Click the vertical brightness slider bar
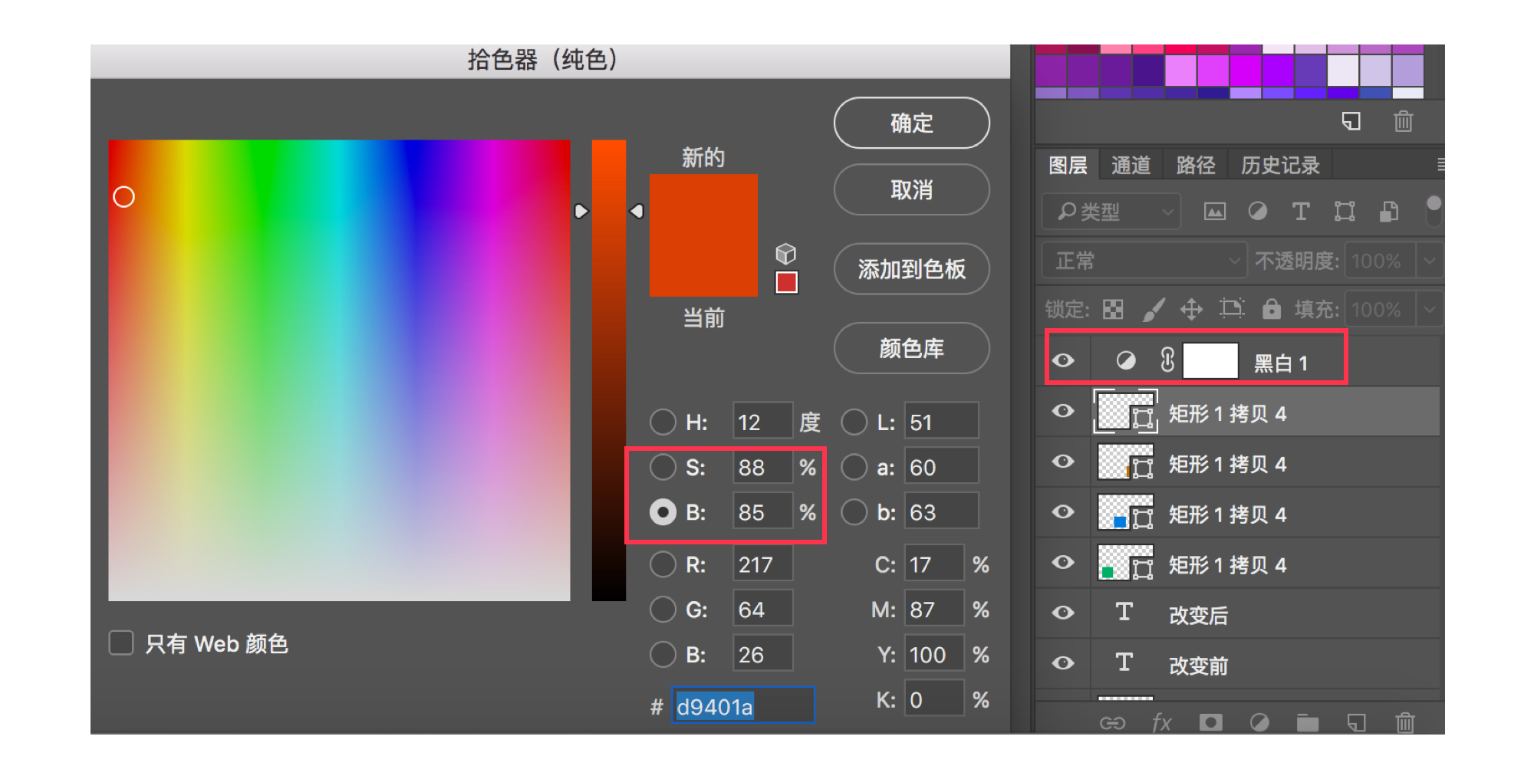The width and height of the screenshot is (1534, 779). [609, 370]
